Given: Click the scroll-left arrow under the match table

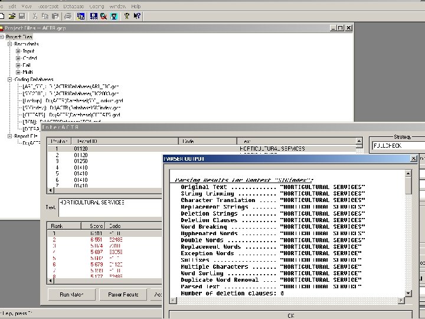Looking at the screenshot, I should [51, 190].
